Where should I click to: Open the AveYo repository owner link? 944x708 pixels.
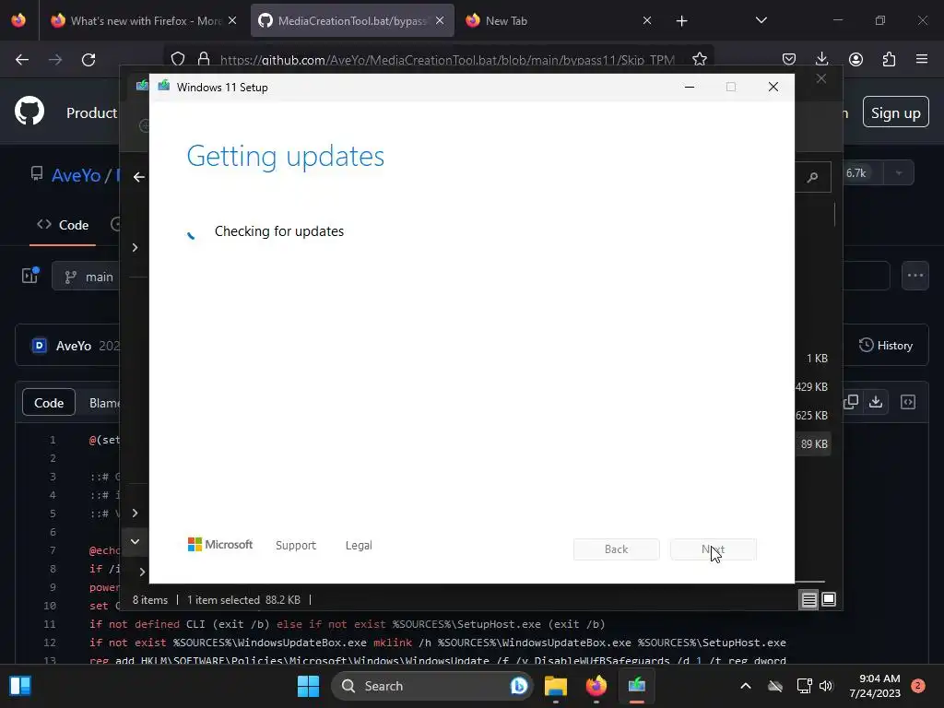(76, 175)
